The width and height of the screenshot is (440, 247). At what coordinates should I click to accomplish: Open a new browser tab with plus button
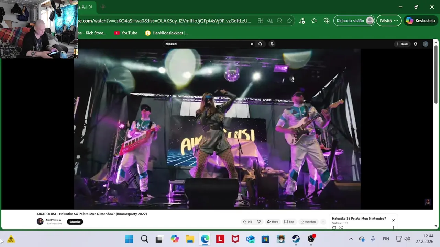(x=103, y=7)
